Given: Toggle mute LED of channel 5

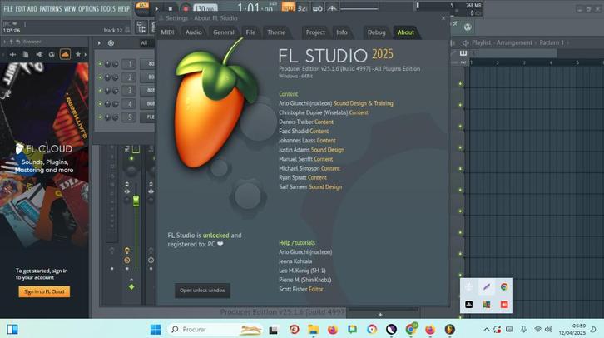Looking at the screenshot, I should click(100, 117).
